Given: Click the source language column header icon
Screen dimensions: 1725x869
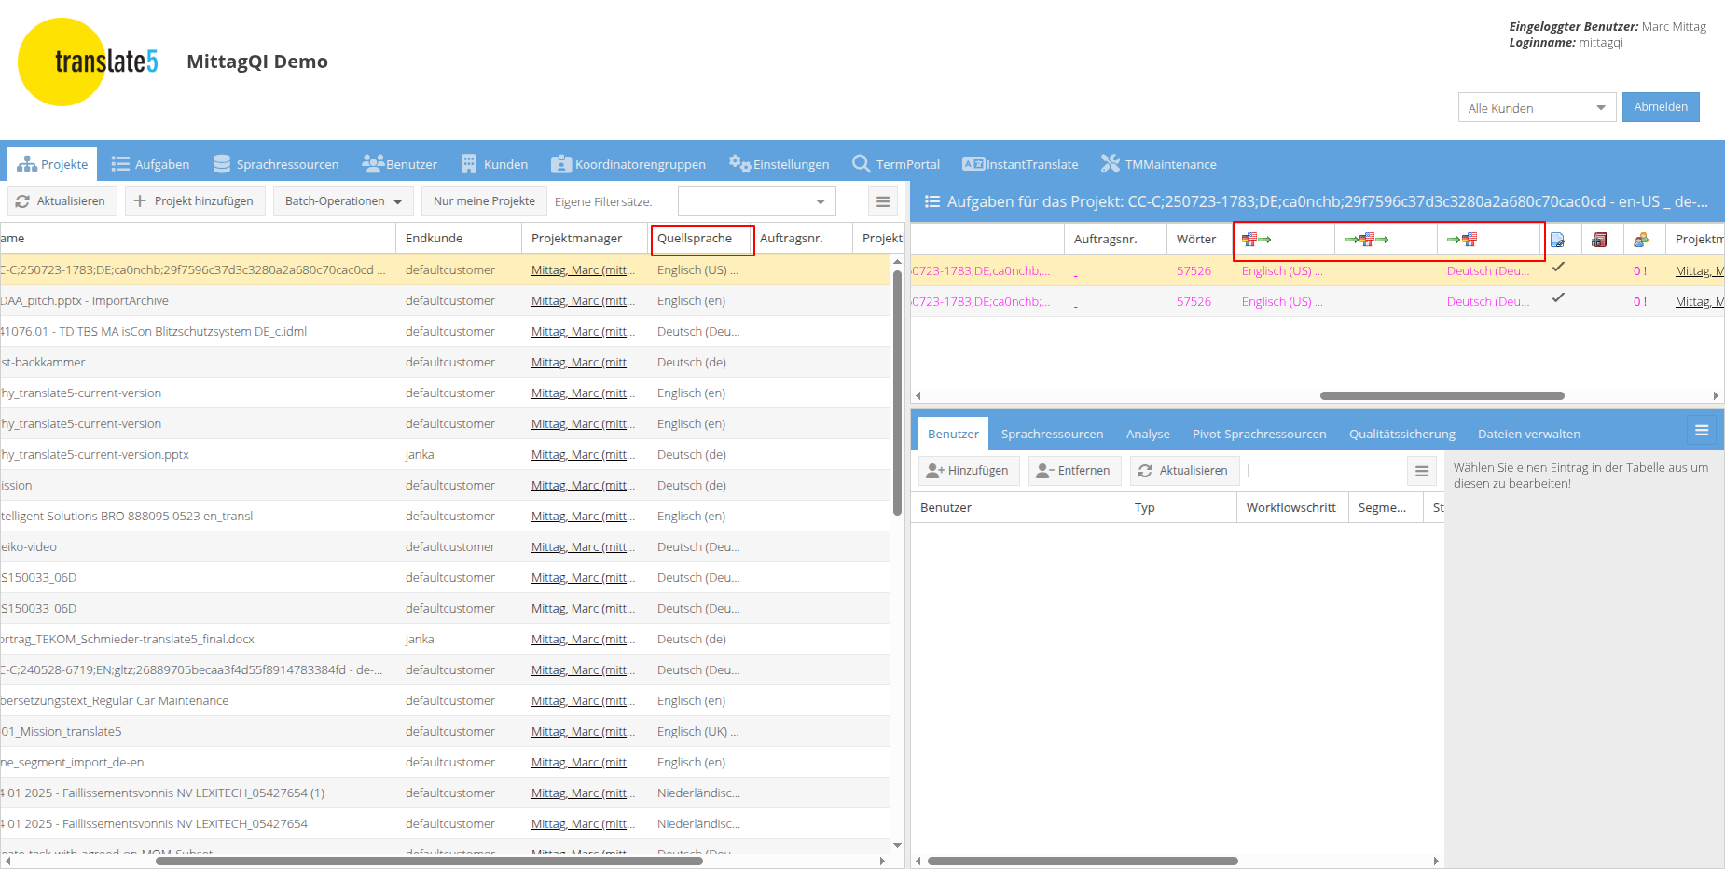Looking at the screenshot, I should [x=1256, y=240].
